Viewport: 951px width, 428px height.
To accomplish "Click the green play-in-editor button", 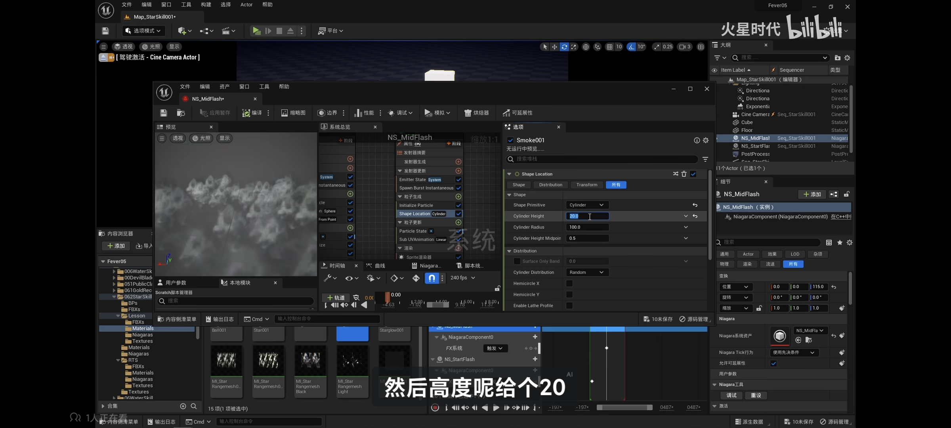I will click(256, 31).
